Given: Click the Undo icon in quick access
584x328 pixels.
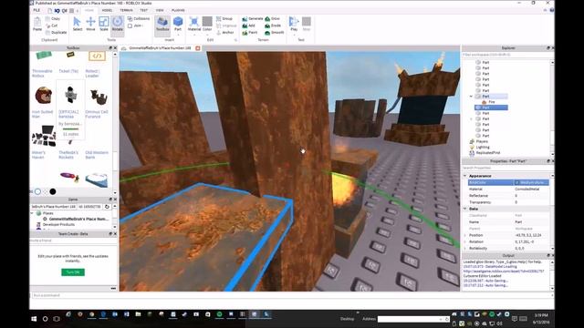Looking at the screenshot, I should tap(57, 11).
